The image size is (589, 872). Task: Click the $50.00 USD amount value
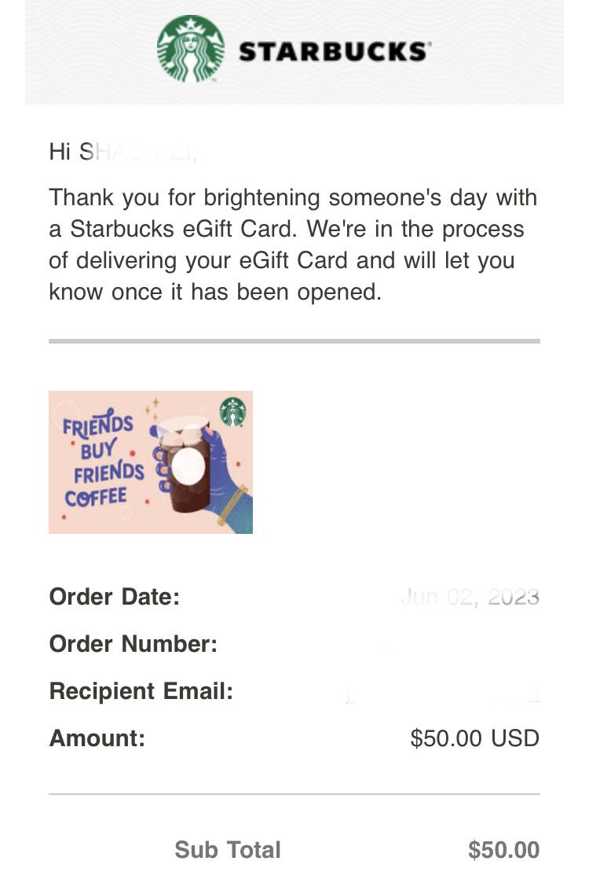pos(474,738)
